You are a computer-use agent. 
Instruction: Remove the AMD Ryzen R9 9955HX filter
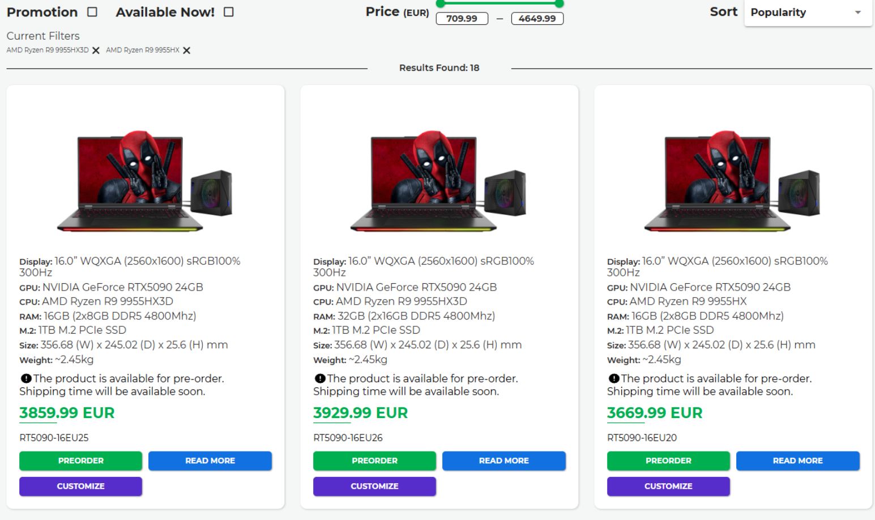(186, 50)
